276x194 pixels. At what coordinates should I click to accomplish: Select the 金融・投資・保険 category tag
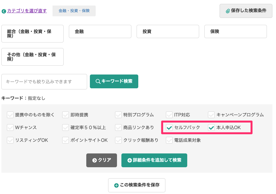[x=74, y=11]
